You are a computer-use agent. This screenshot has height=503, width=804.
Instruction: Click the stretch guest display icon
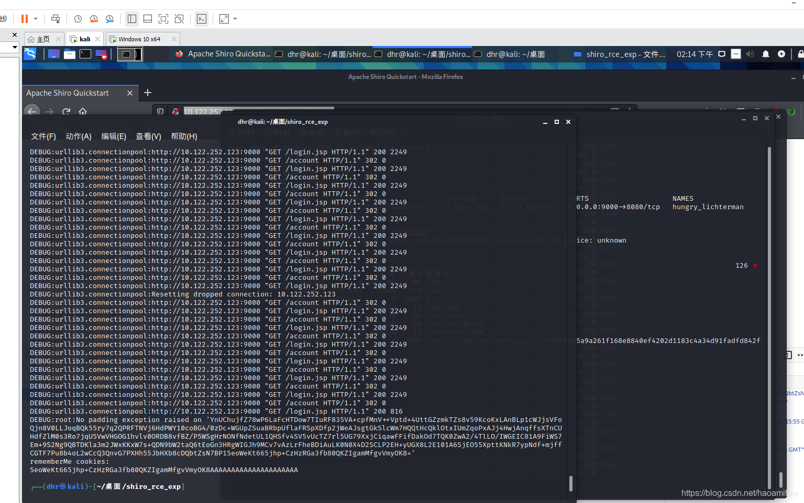coord(224,19)
